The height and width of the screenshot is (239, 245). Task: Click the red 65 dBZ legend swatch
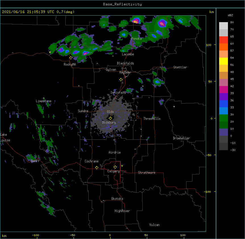coord(223,40)
